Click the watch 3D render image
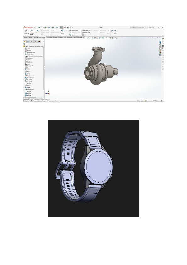Viewport: 187px width, 265px height. [x=93, y=169]
